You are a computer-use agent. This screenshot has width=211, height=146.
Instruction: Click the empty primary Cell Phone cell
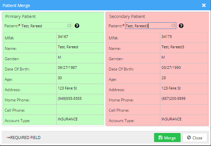tap(80, 110)
